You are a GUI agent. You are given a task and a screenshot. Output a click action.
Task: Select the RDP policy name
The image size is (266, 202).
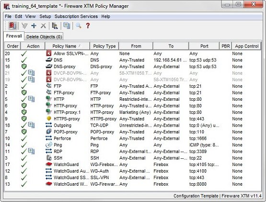(58, 151)
